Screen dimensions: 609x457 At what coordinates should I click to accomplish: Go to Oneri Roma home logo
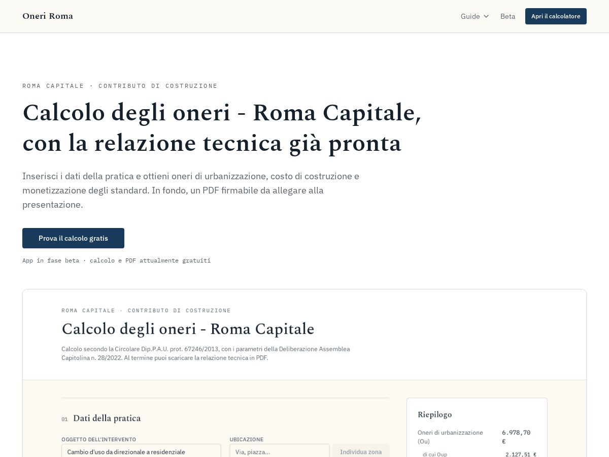point(48,16)
